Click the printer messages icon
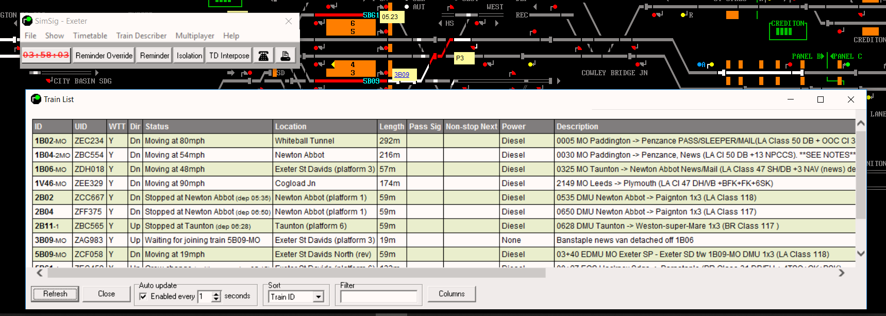 pyautogui.click(x=285, y=56)
